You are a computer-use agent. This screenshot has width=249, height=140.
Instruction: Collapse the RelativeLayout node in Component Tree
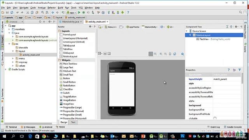pos(190,35)
